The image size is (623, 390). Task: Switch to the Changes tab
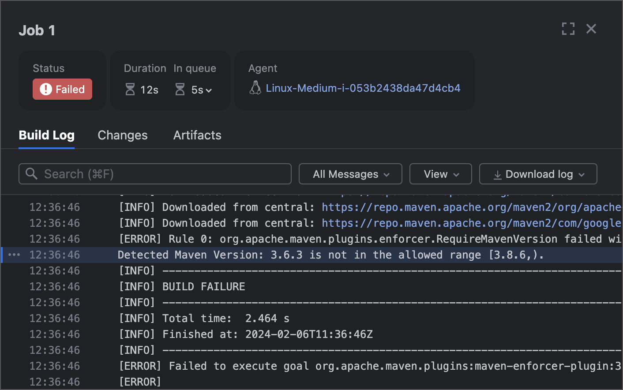click(x=122, y=135)
